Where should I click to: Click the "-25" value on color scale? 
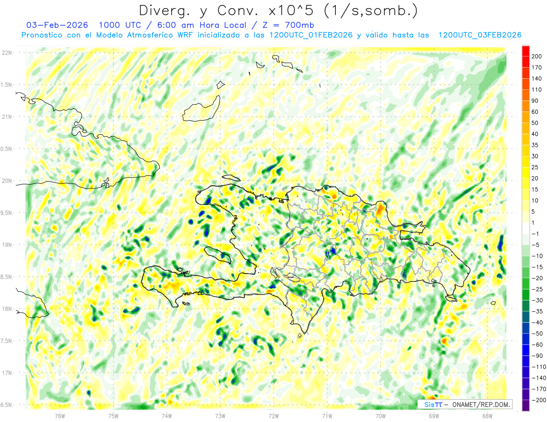[x=537, y=289]
